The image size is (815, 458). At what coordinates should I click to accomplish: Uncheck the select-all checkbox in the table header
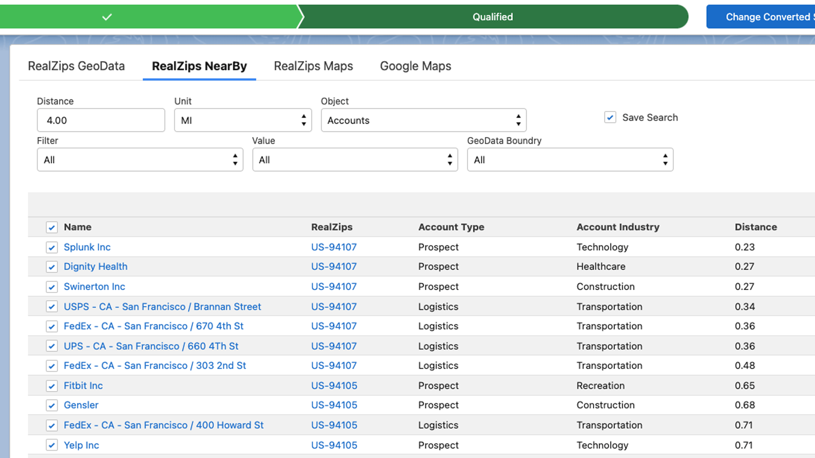pos(51,227)
